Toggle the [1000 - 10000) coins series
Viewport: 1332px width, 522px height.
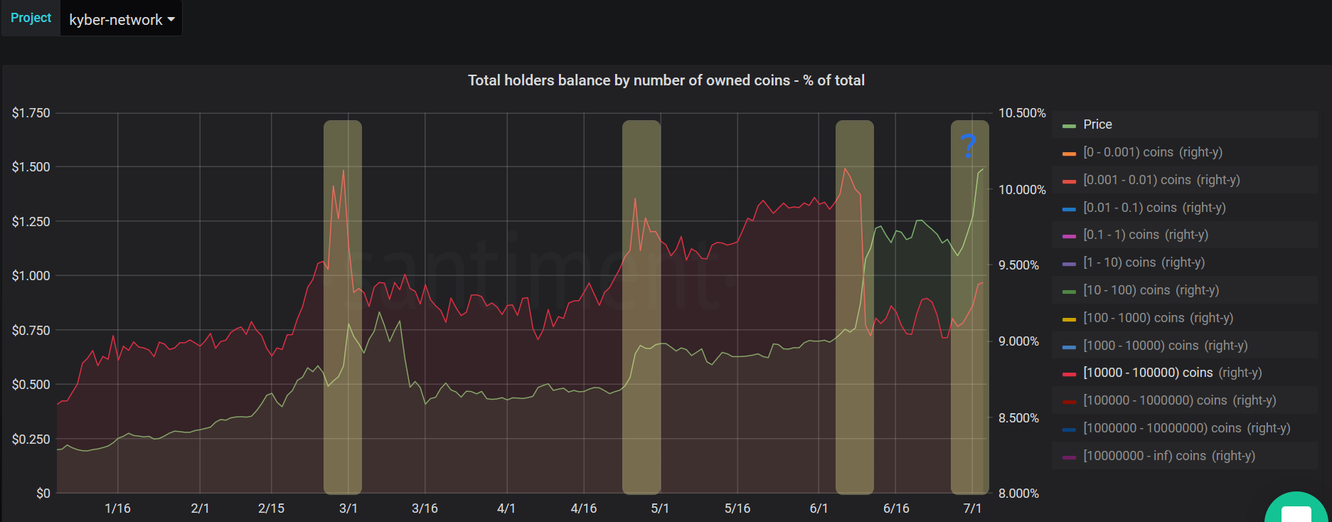(x=1165, y=346)
